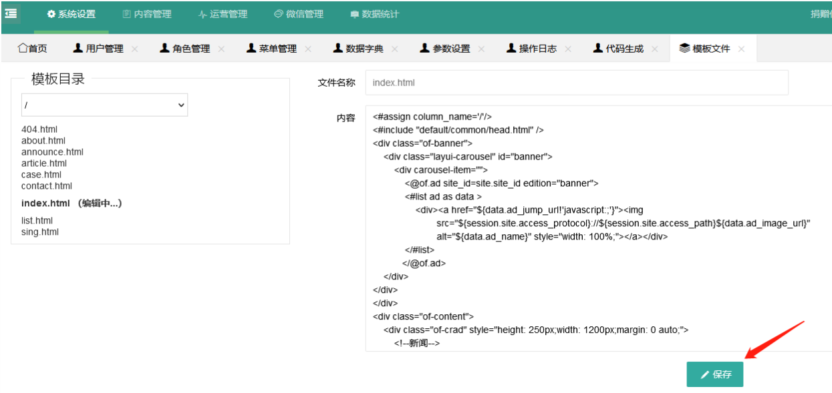Click inside the 内容 code textarea
The image size is (832, 393).
(x=599, y=228)
